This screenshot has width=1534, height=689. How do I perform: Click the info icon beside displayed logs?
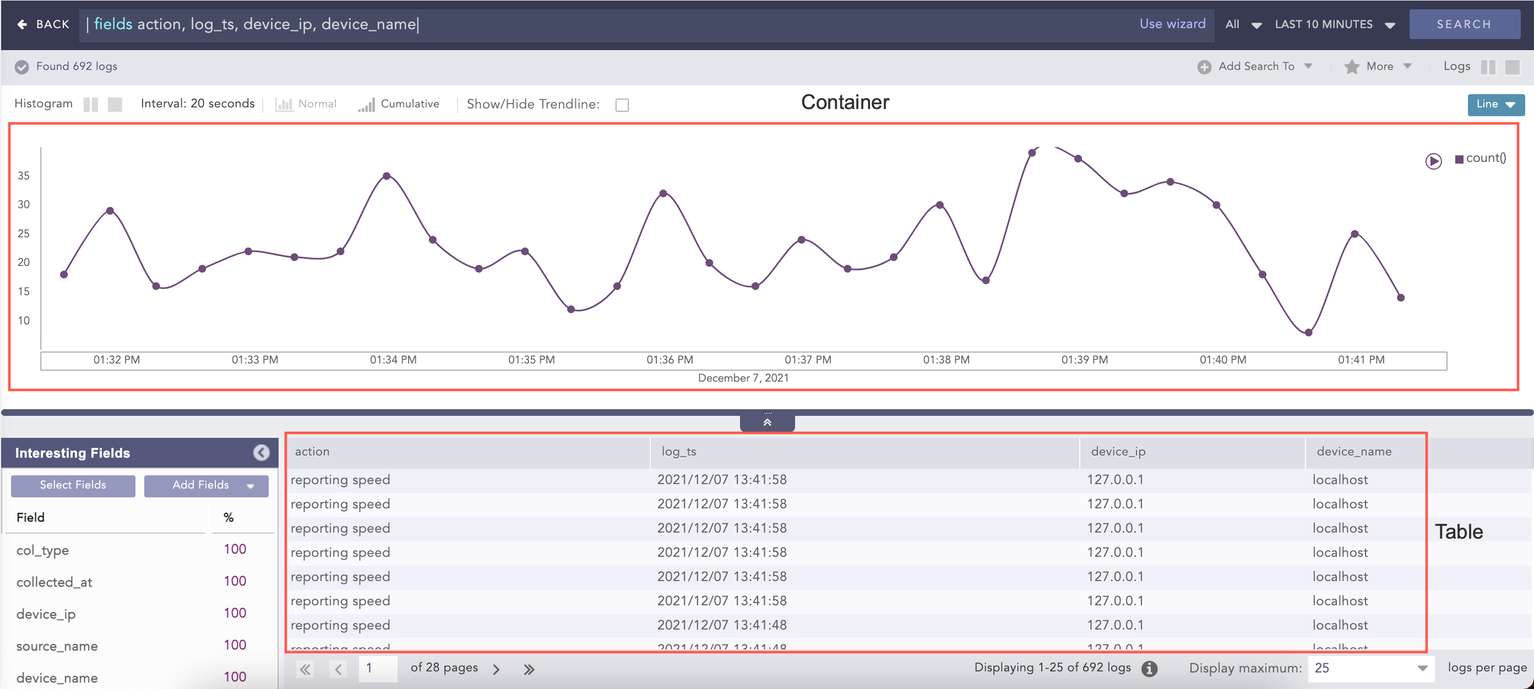[x=1149, y=668]
